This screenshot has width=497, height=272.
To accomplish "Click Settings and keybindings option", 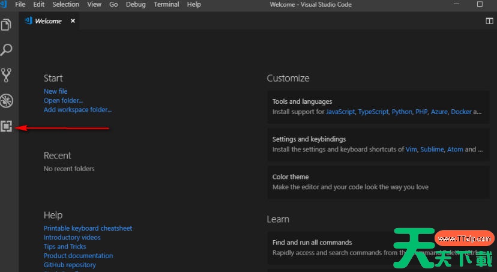I will tap(309, 139).
